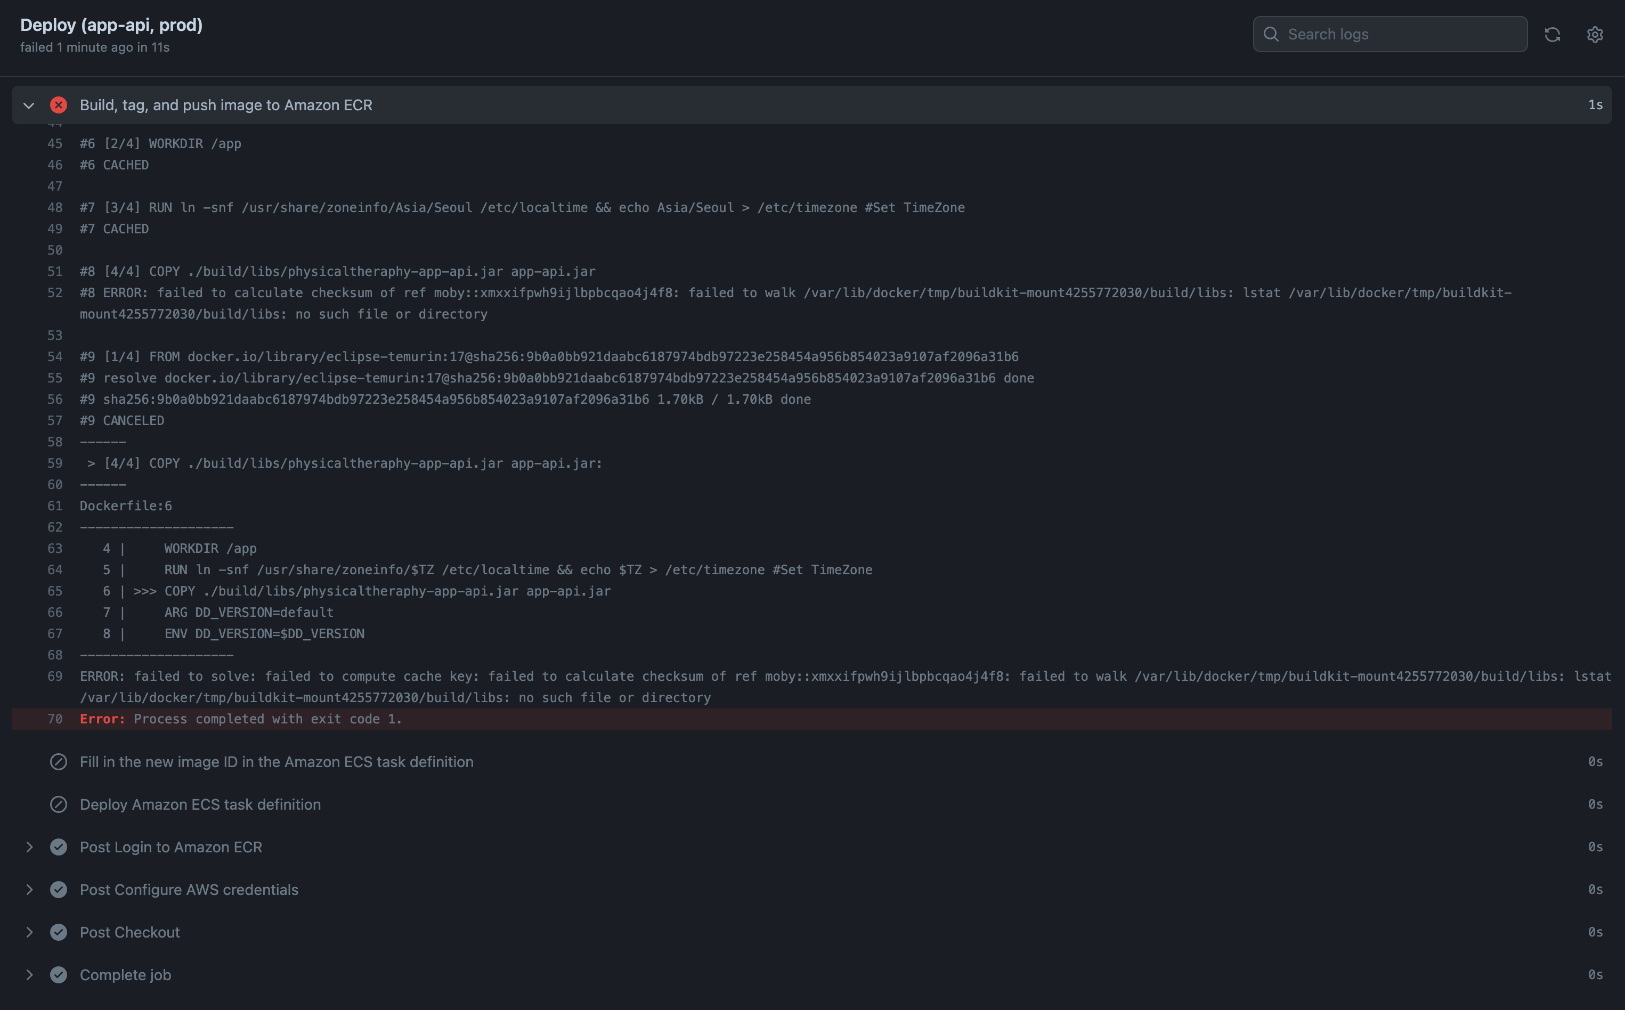Click success checkmark beside Complete job
The image size is (1625, 1010).
point(59,975)
